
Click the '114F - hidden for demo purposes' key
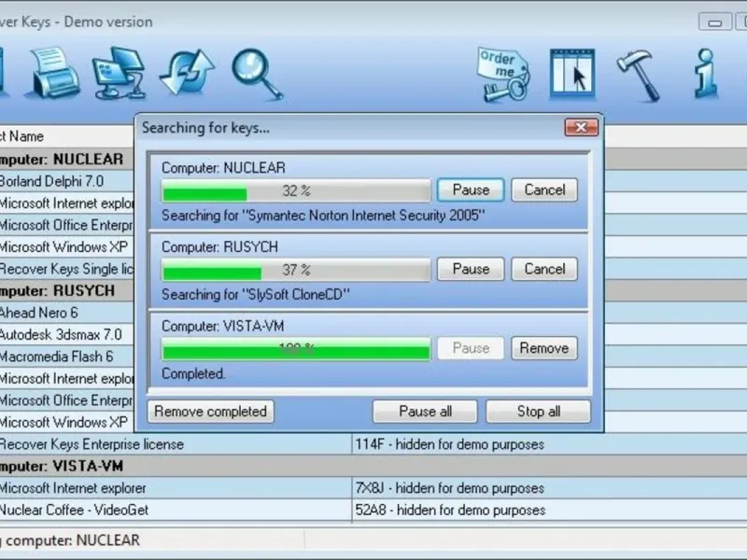click(x=449, y=444)
